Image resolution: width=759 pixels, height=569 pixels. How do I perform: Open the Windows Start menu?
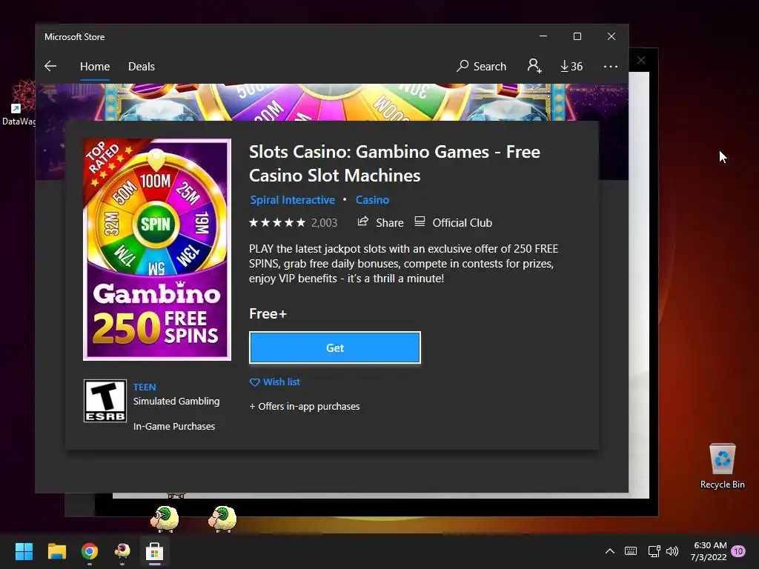(24, 551)
